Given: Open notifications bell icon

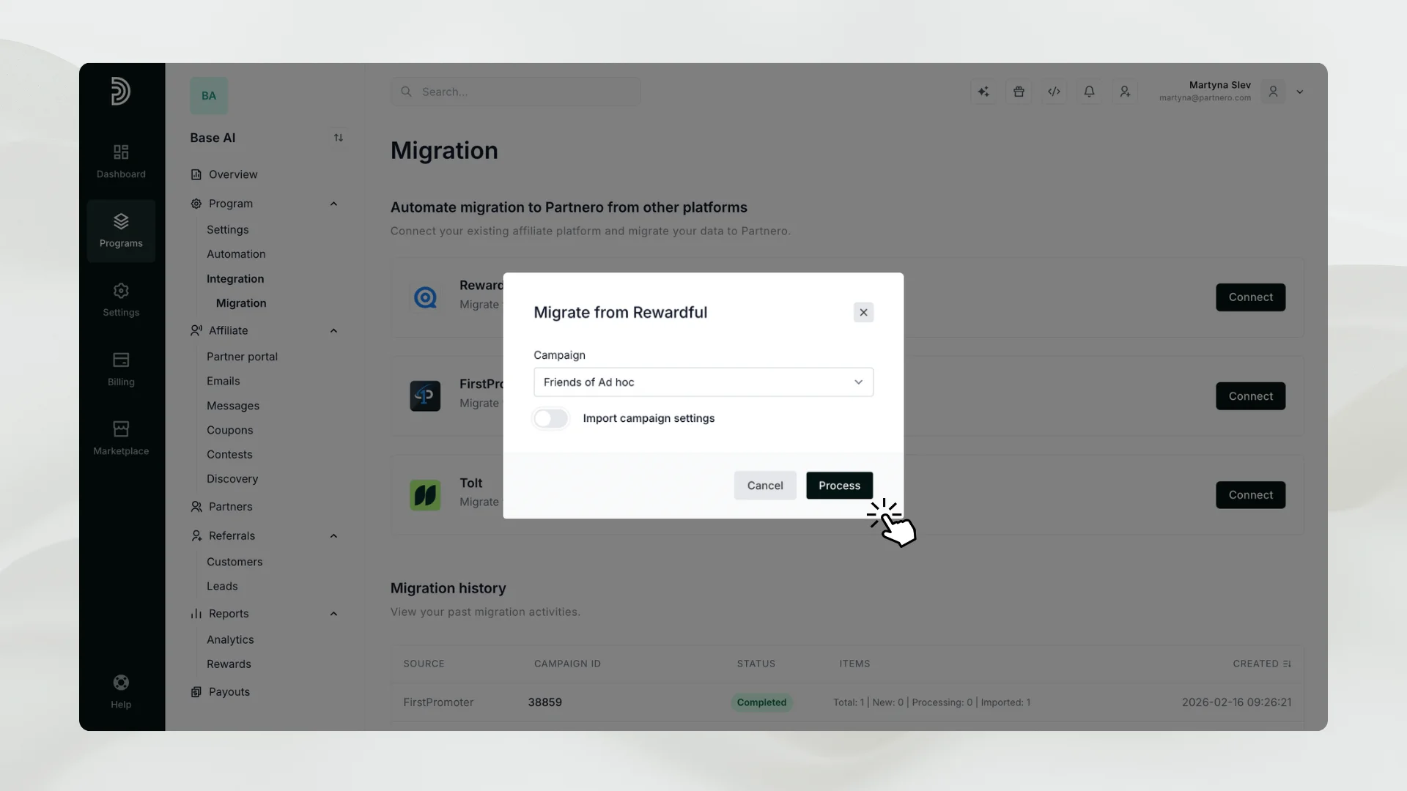Looking at the screenshot, I should [x=1089, y=92].
